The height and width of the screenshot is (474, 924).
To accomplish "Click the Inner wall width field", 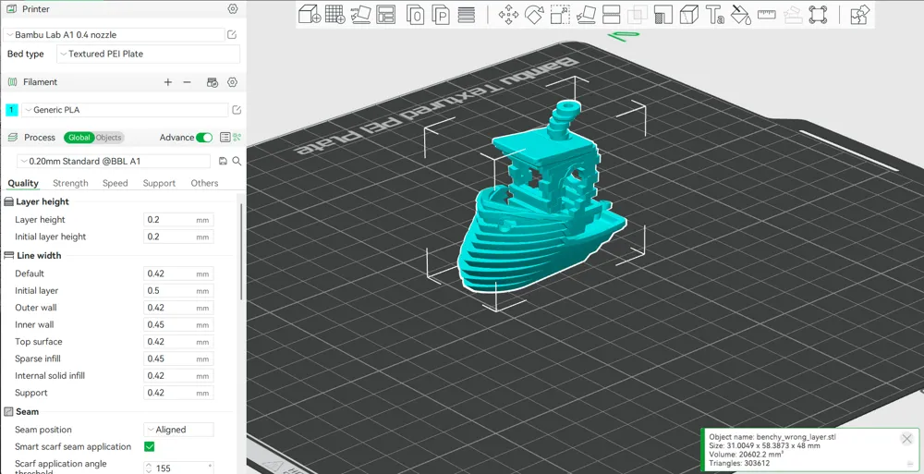I will click(x=178, y=324).
